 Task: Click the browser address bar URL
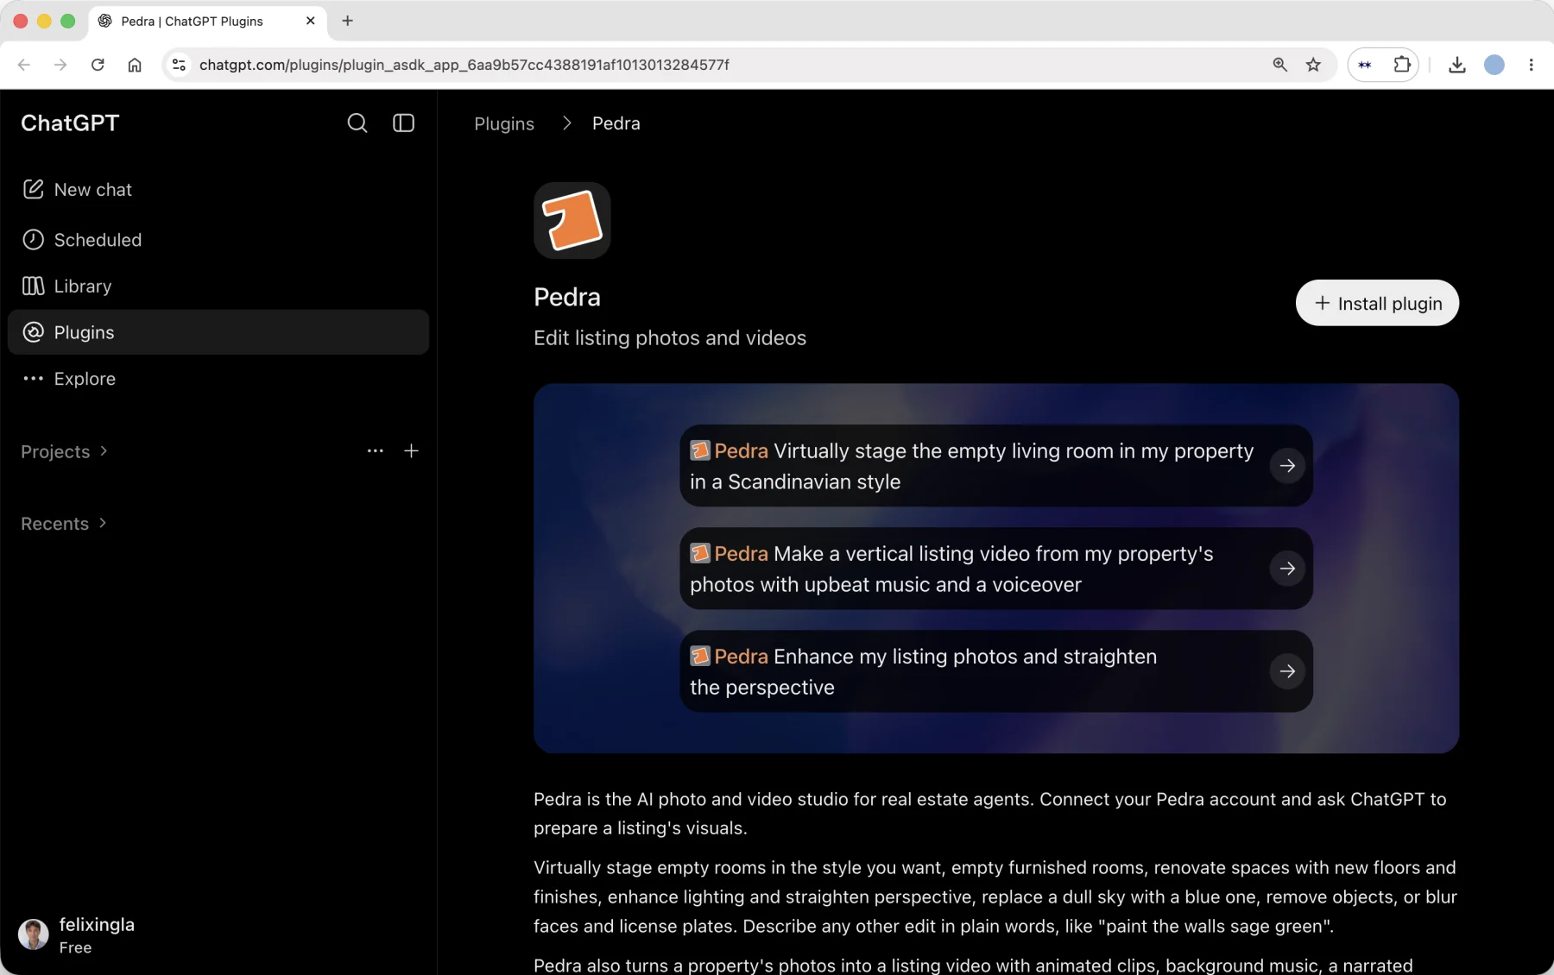click(464, 65)
